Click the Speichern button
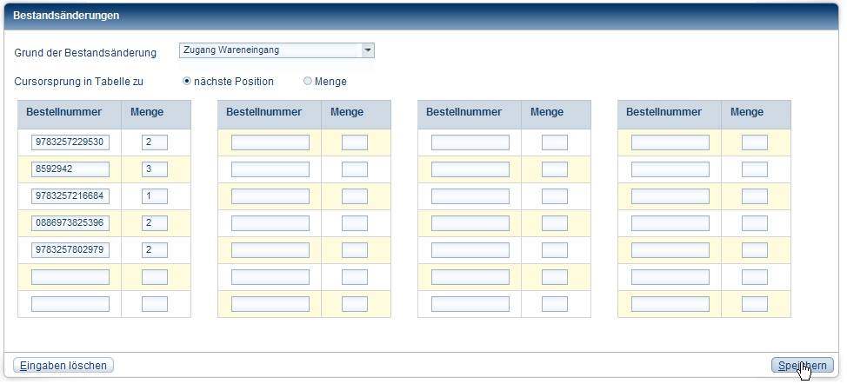Viewport: 847px width, 384px height. click(x=802, y=366)
